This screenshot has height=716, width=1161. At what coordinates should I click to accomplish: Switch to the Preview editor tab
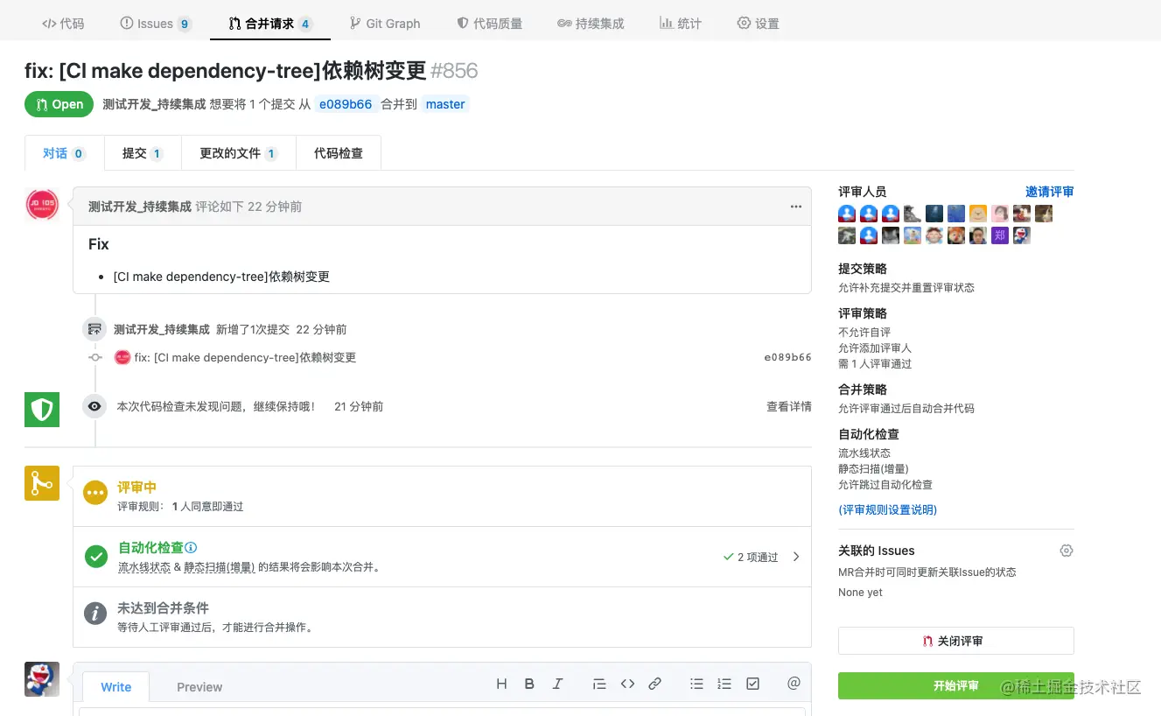click(x=199, y=687)
